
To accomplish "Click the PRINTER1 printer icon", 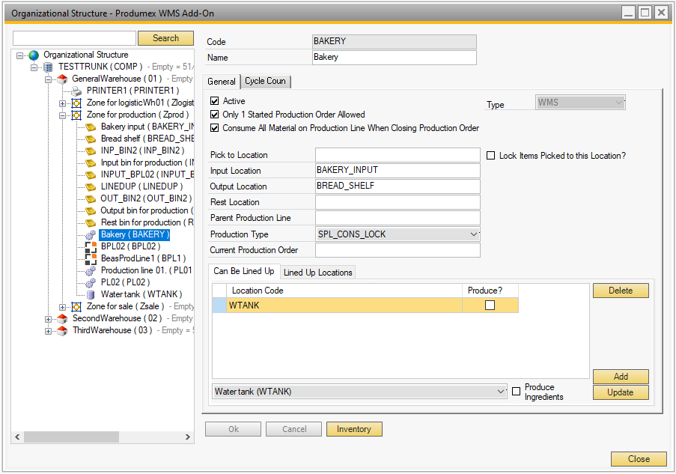I will tap(76, 91).
